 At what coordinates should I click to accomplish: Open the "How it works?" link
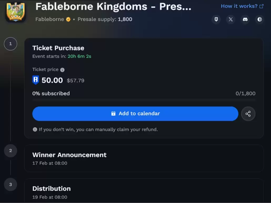(x=242, y=6)
